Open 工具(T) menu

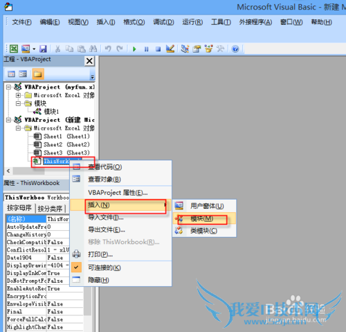pyautogui.click(x=221, y=22)
